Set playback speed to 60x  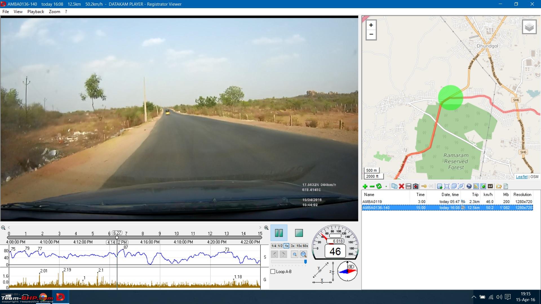pyautogui.click(x=305, y=246)
